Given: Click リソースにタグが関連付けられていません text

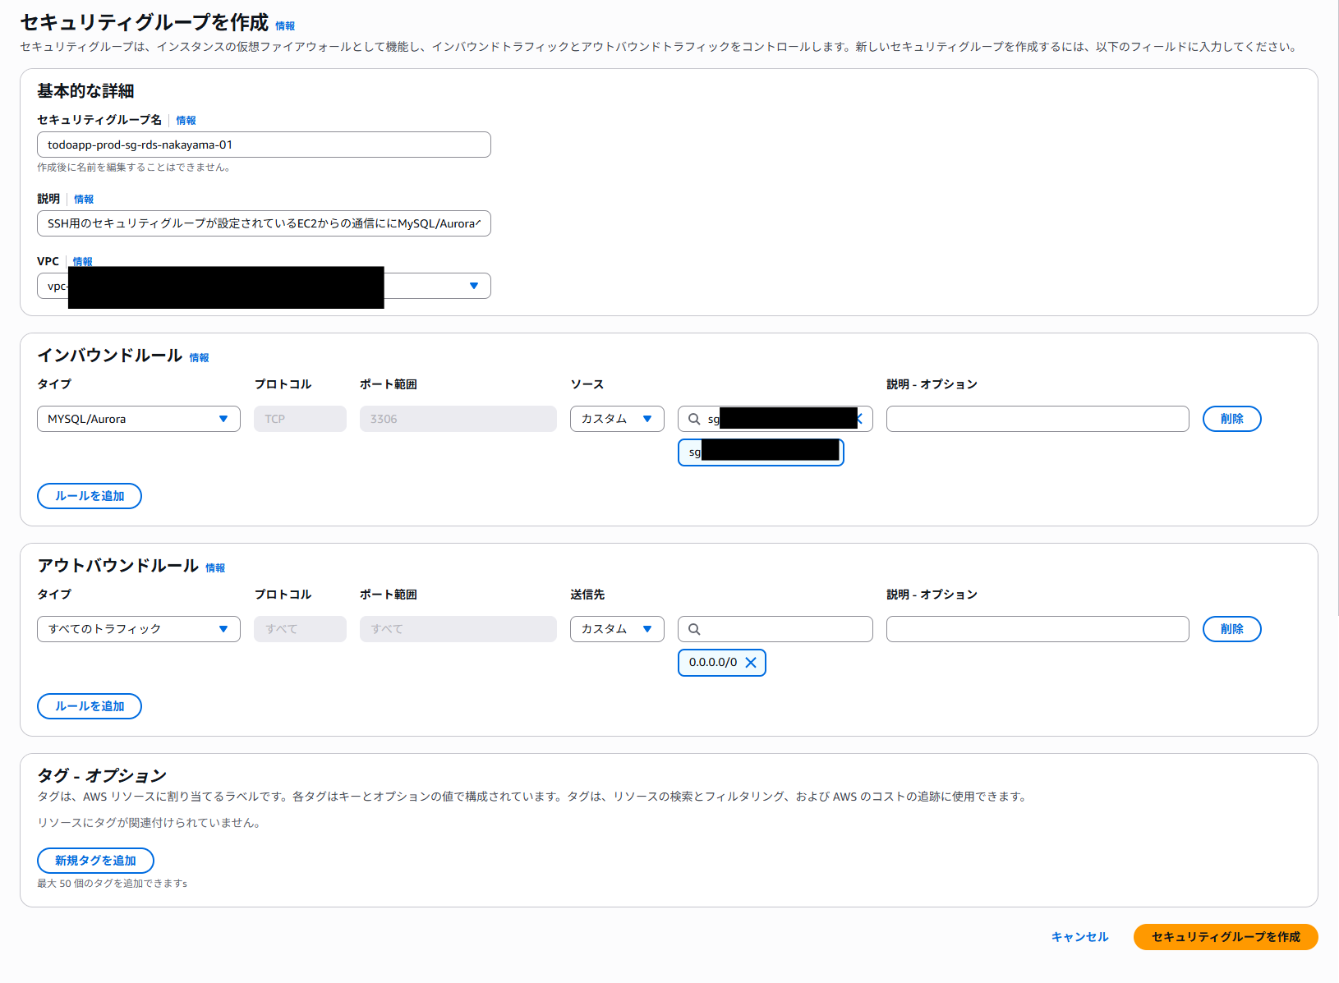Looking at the screenshot, I should pos(149,823).
